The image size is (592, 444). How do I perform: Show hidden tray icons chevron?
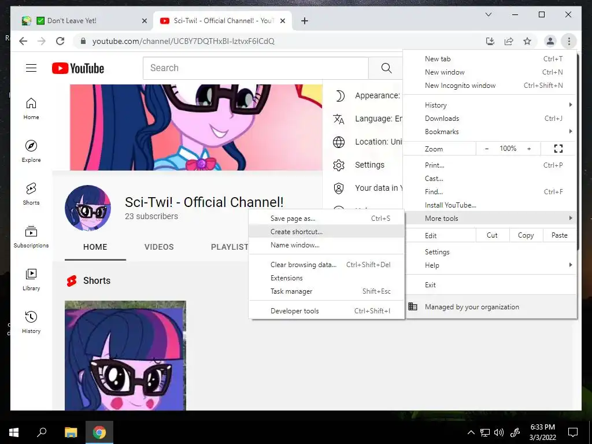pos(471,432)
